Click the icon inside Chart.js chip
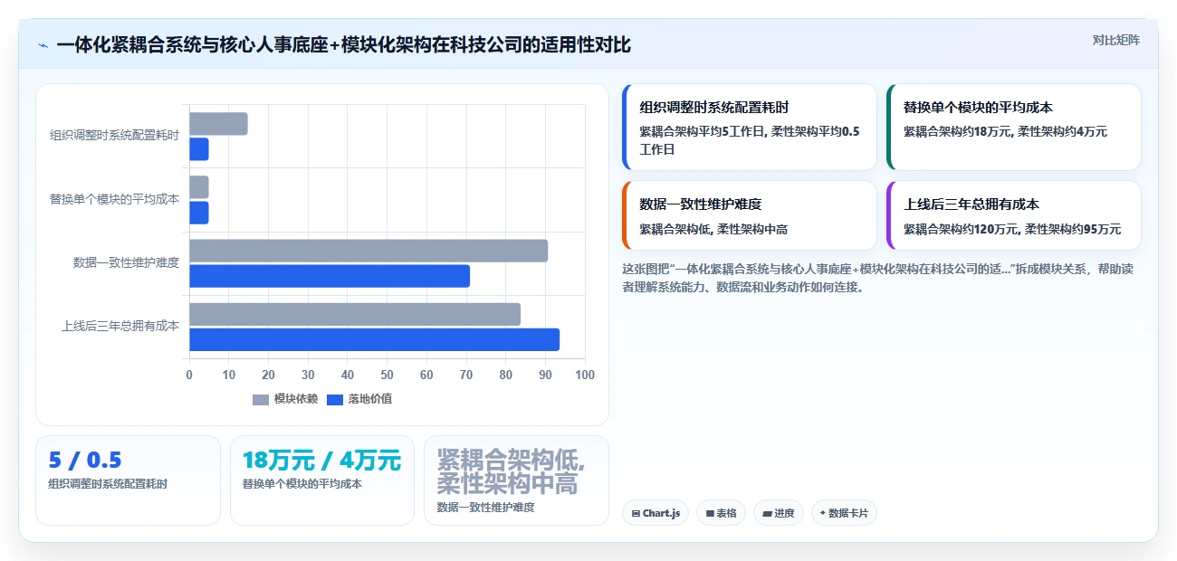 636,513
